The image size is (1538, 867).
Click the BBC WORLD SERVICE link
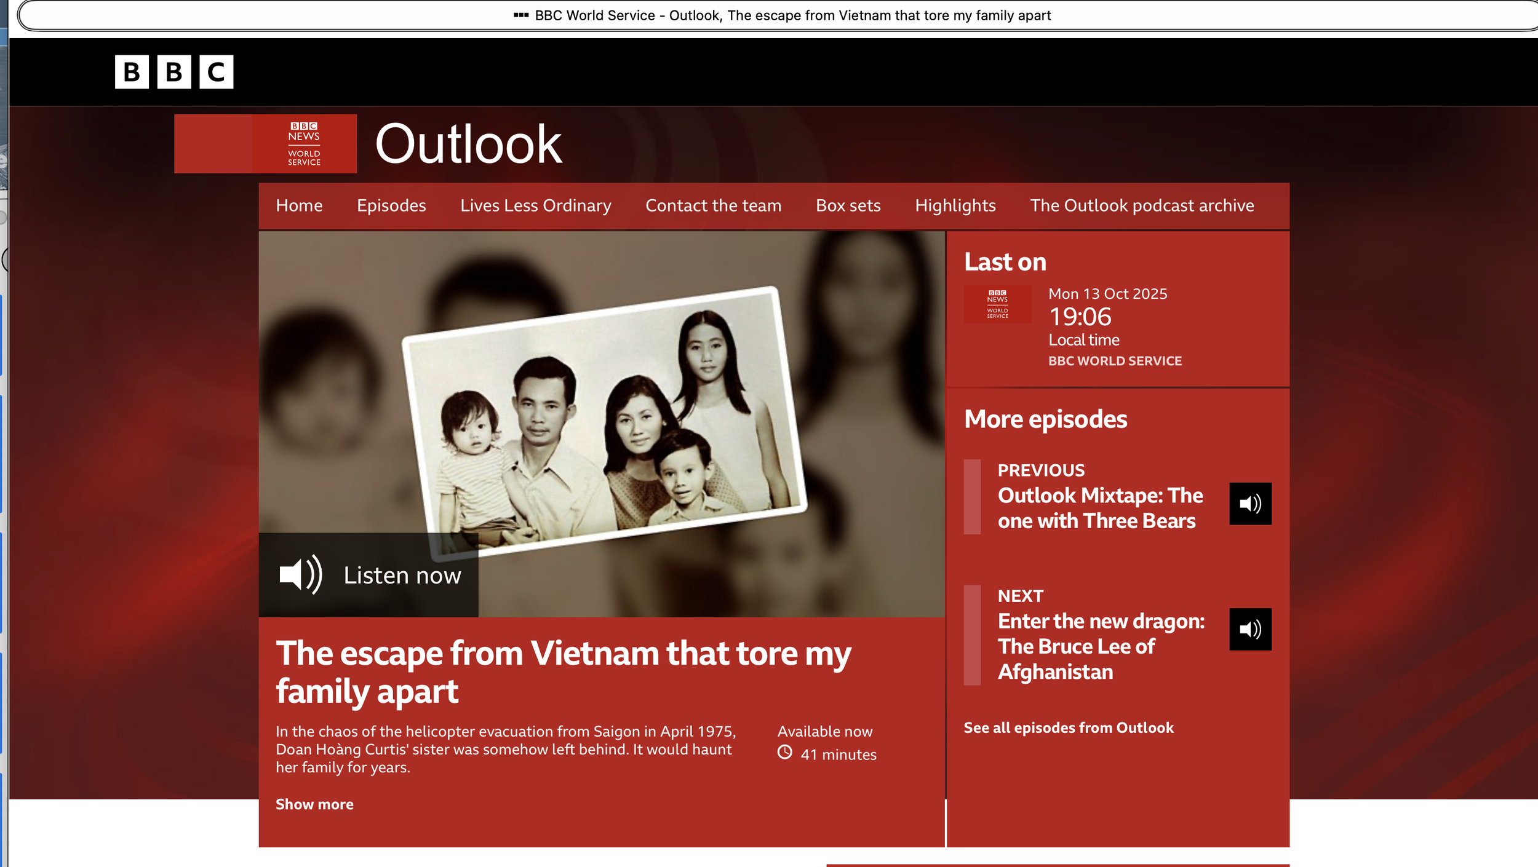point(1115,361)
